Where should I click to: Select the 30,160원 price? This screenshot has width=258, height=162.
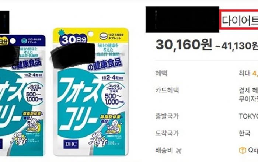(184, 45)
